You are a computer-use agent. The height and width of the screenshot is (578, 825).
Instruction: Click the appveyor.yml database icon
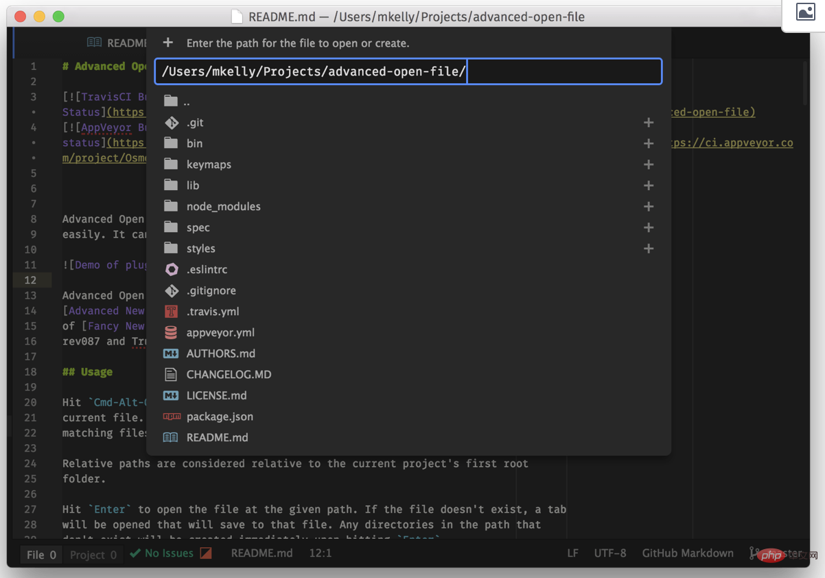click(x=172, y=333)
